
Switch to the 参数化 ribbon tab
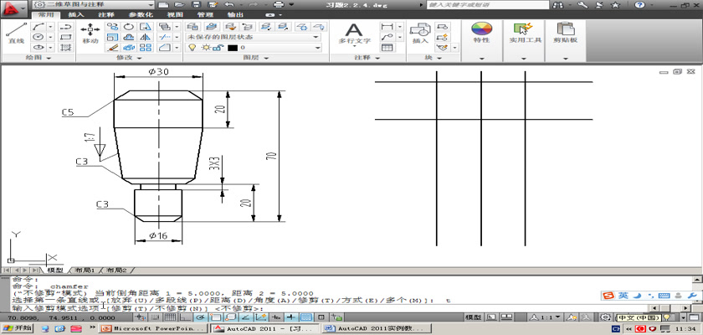click(141, 14)
